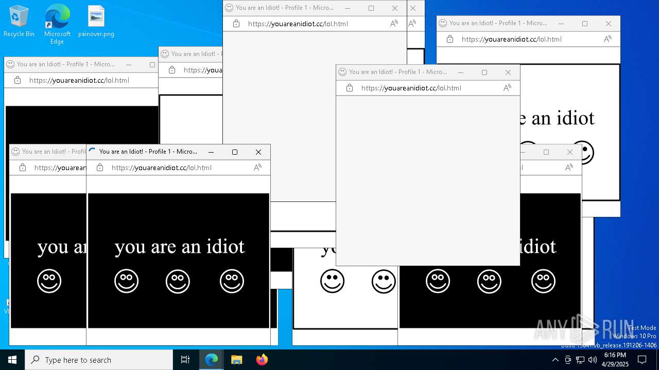
Task: Click middle smiley face in loading black window
Action: [178, 281]
